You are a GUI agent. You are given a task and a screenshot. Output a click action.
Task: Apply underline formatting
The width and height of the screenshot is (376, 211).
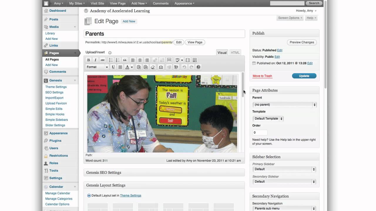tap(113, 67)
